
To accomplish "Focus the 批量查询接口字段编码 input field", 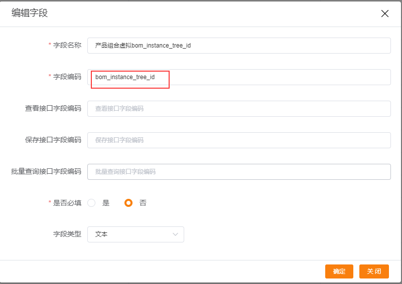I will click(x=239, y=172).
